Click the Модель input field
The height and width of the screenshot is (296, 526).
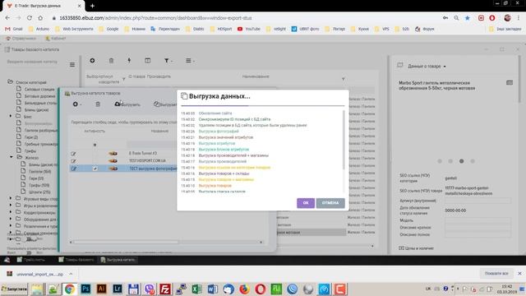[478, 220]
